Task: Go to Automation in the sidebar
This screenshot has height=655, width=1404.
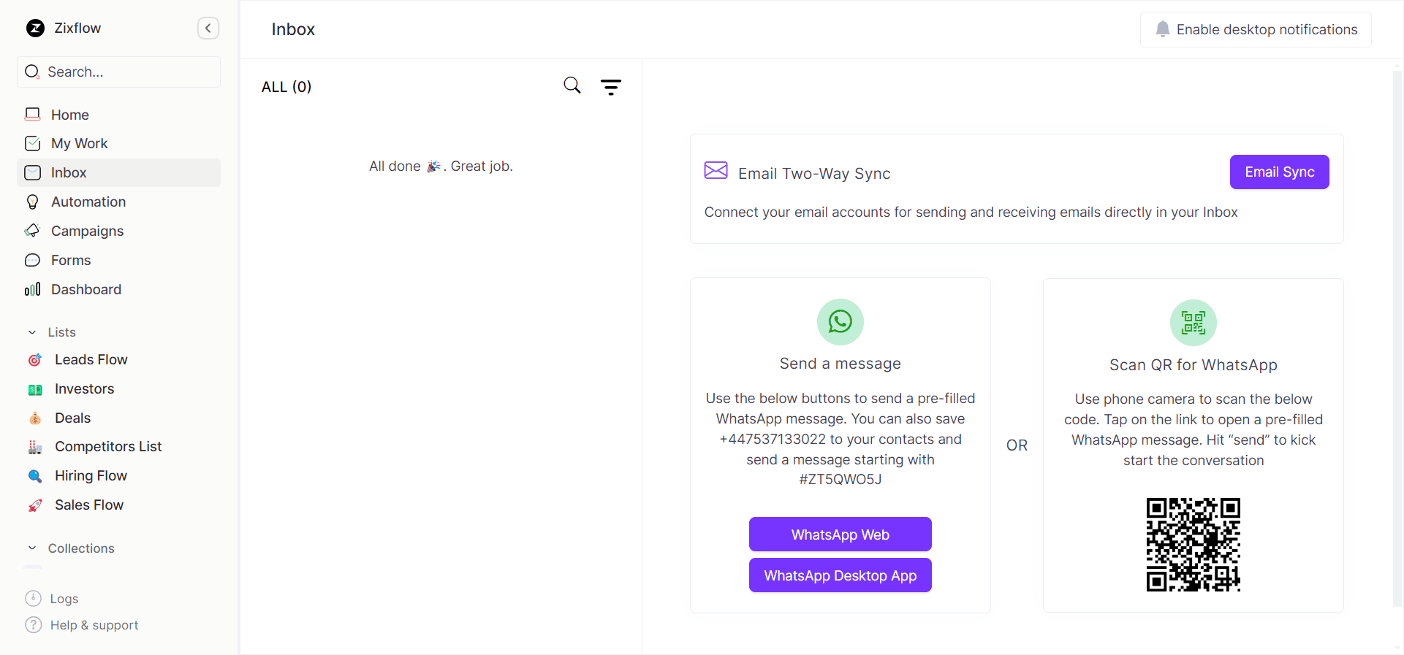Action: point(88,202)
